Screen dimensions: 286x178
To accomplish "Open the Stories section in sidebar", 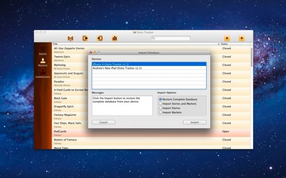I will pyautogui.click(x=43, y=51).
